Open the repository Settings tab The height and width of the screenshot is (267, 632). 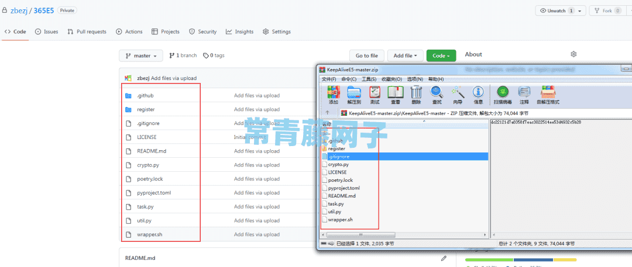coord(276,32)
